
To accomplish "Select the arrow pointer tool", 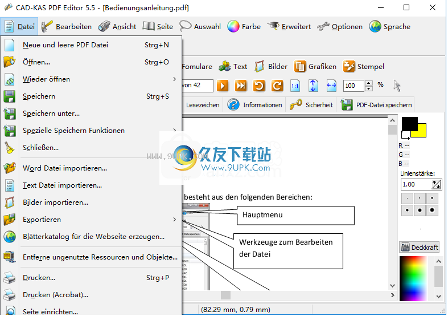I will coord(397,86).
